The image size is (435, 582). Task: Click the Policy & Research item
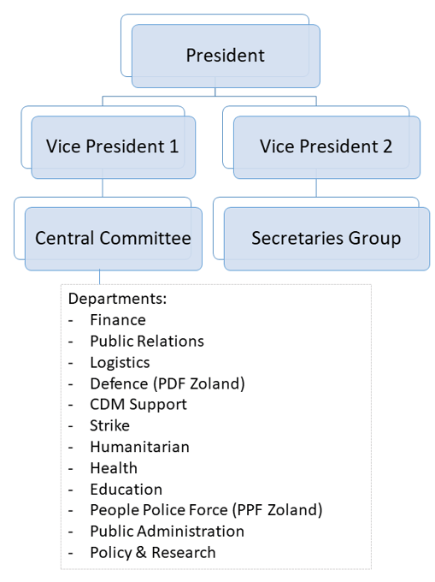click(x=153, y=553)
